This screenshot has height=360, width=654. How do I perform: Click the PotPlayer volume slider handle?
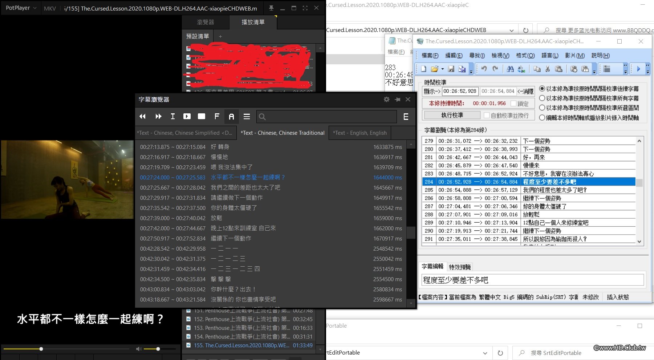pos(158,349)
